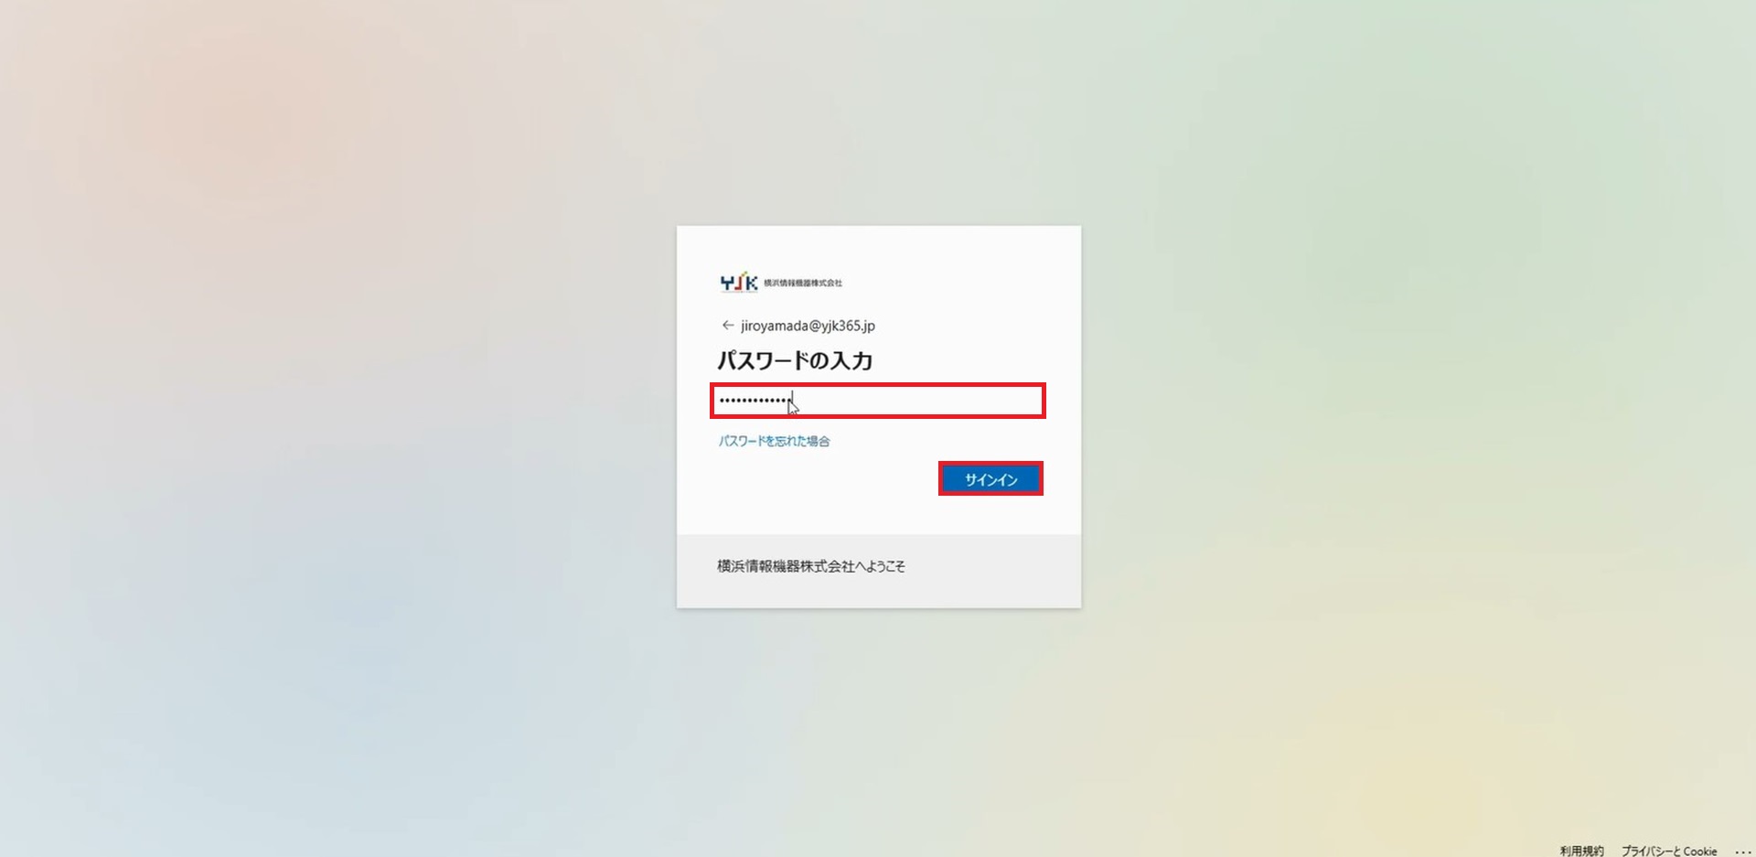The width and height of the screenshot is (1756, 857).
Task: Click the small company name beside the logo
Action: pyautogui.click(x=803, y=284)
